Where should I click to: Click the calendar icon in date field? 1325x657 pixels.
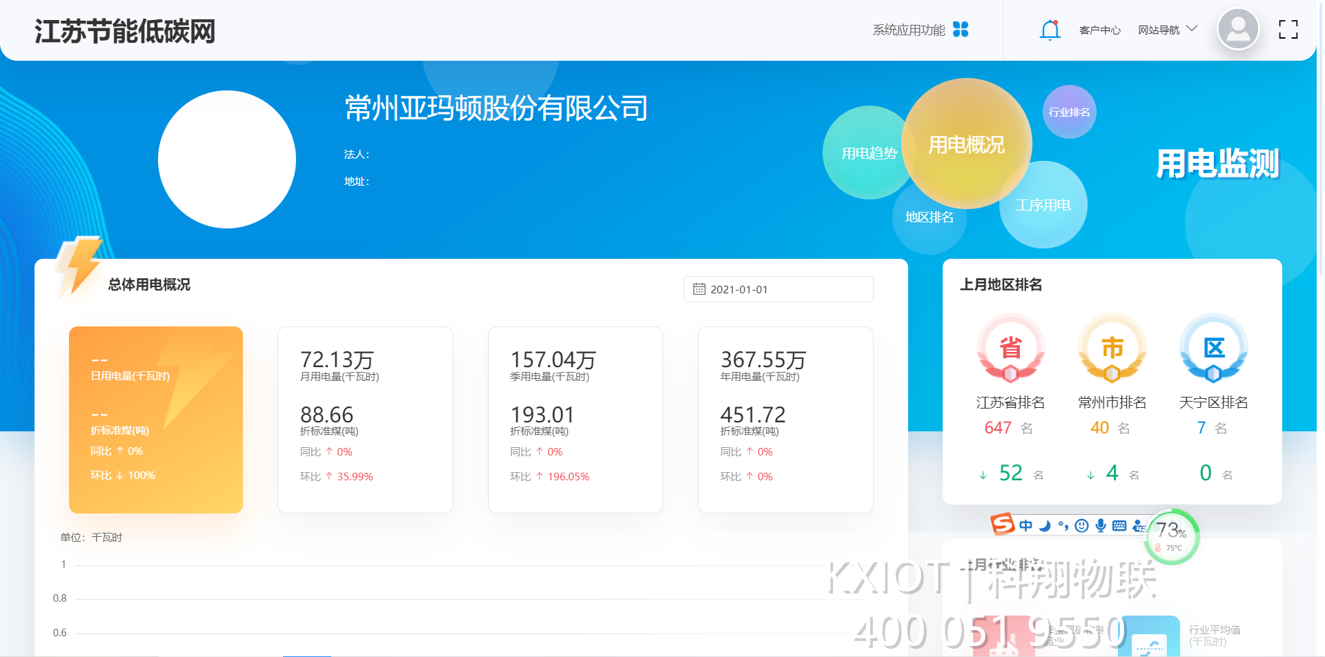699,289
